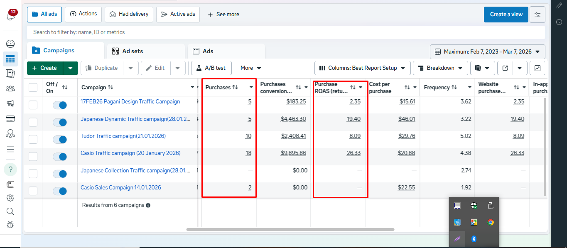This screenshot has height=248, width=567.
Task: Show charts using the graph icon
Action: tap(538, 68)
